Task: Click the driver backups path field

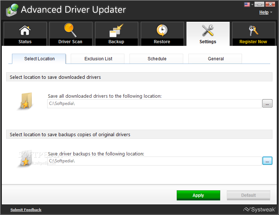Action: [154, 161]
